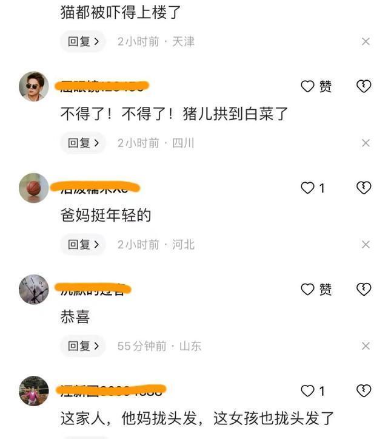Dislike the 爸妈挺年轻的 comment
388x439 pixels.
coord(364,188)
